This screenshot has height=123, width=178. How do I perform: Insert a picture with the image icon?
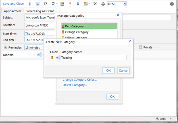click(x=38, y=4)
